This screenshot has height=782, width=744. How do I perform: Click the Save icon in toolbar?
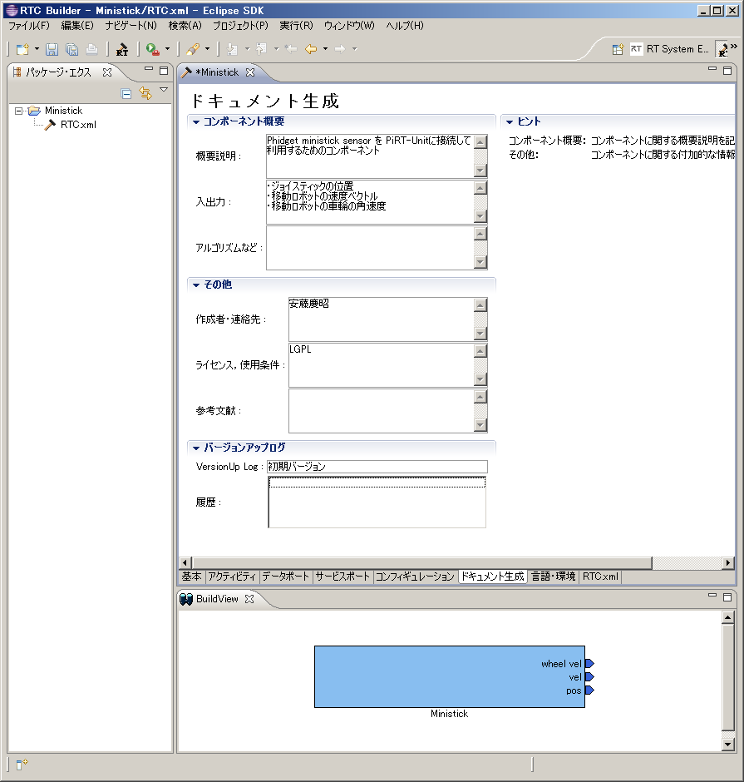tap(52, 49)
